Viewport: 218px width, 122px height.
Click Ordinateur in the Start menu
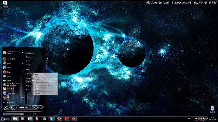pos(29,74)
